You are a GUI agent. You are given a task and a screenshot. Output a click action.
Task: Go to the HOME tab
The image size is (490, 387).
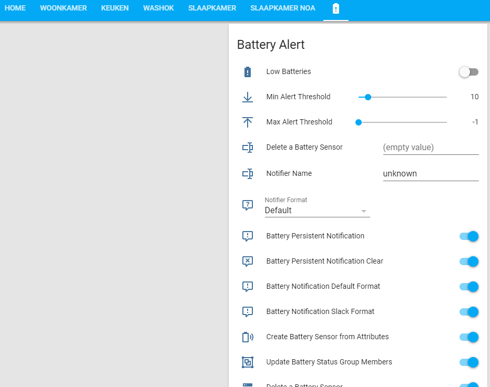click(15, 8)
